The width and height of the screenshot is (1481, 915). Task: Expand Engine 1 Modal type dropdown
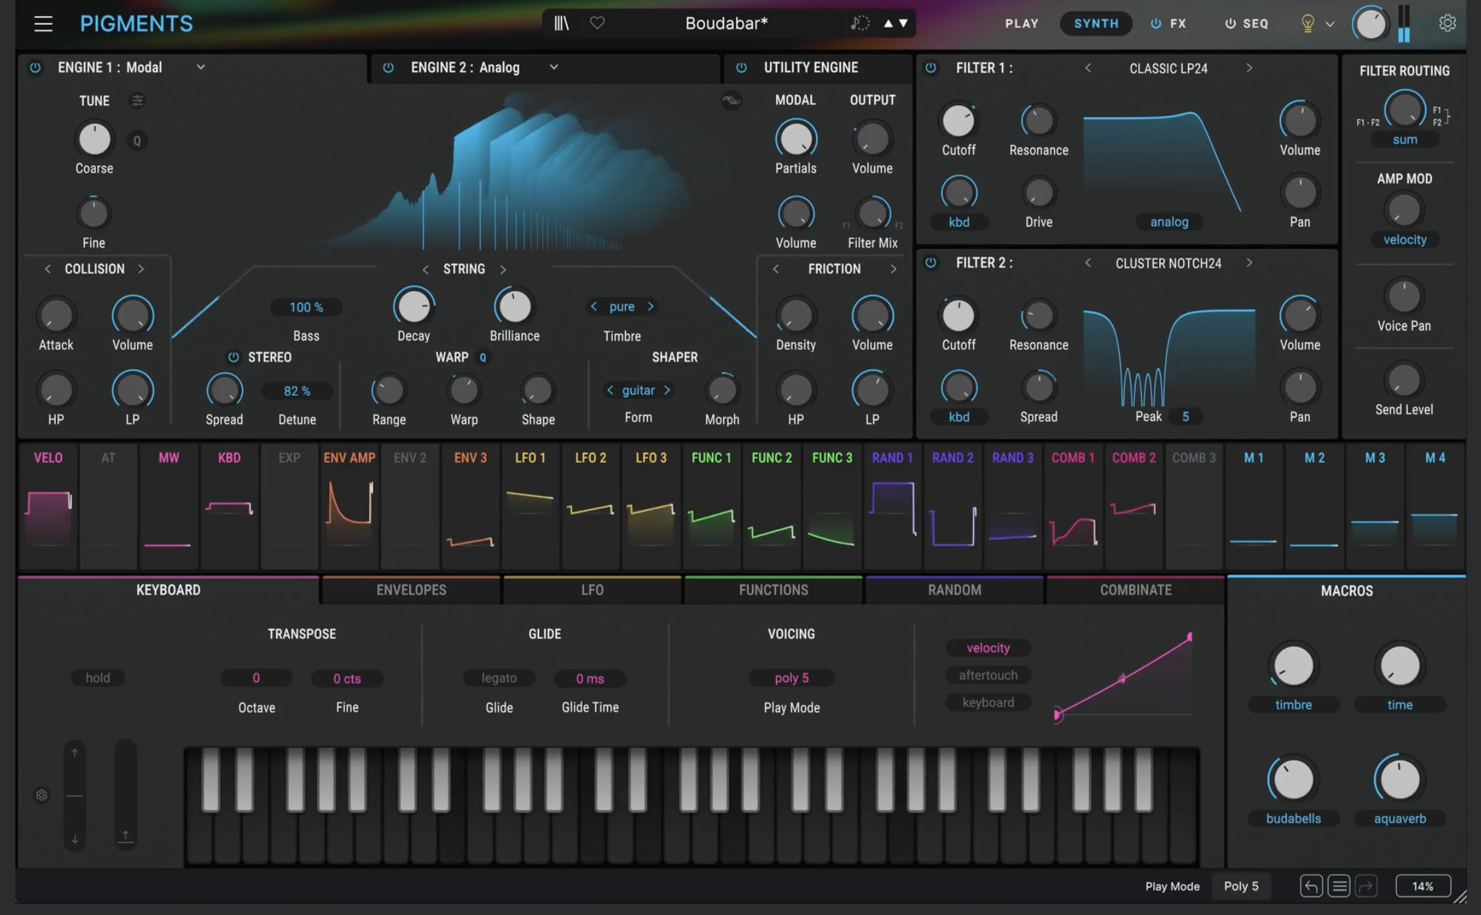(201, 68)
